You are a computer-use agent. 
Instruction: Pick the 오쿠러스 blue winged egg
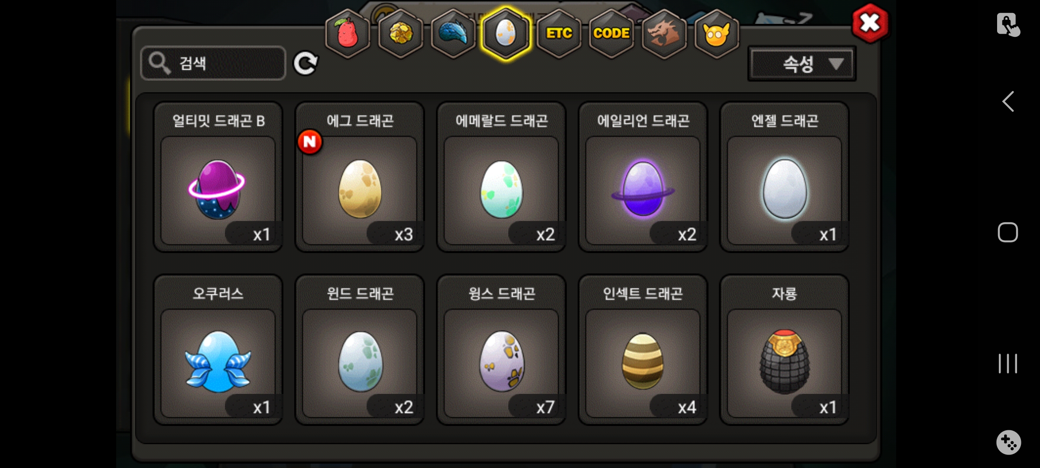click(218, 350)
